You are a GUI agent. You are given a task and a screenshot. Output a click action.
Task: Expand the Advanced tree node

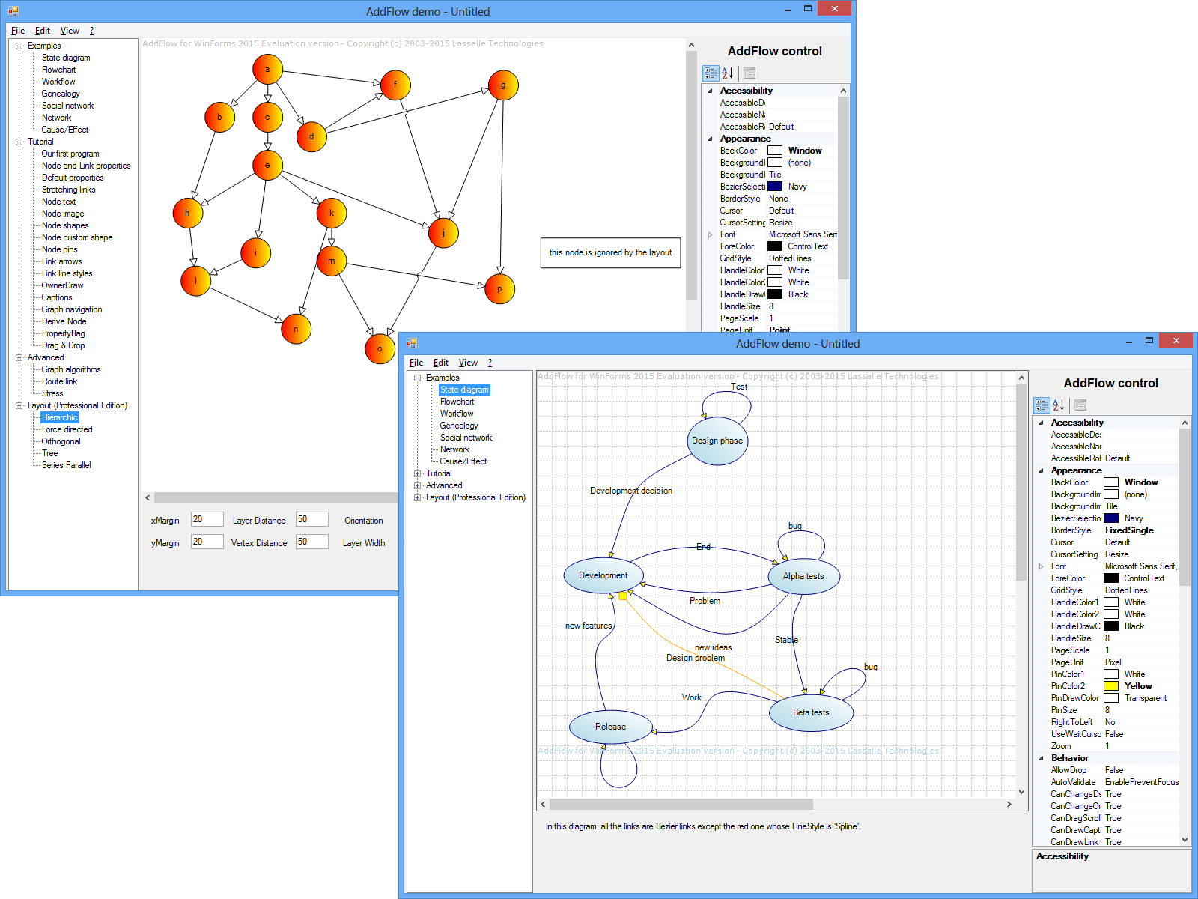418,485
